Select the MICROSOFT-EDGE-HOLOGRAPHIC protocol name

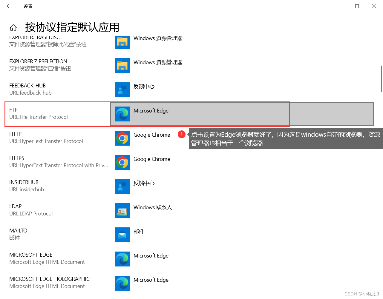click(50, 279)
